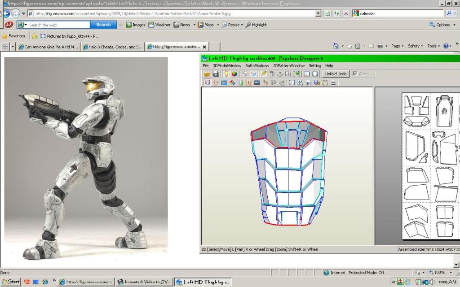Image resolution: width=460 pixels, height=287 pixels.
Task: Click the green cube with selection dots icon
Action: pos(297,74)
